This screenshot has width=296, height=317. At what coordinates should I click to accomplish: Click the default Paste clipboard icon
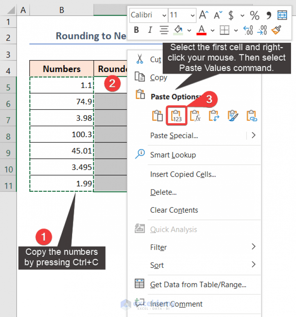[157, 116]
